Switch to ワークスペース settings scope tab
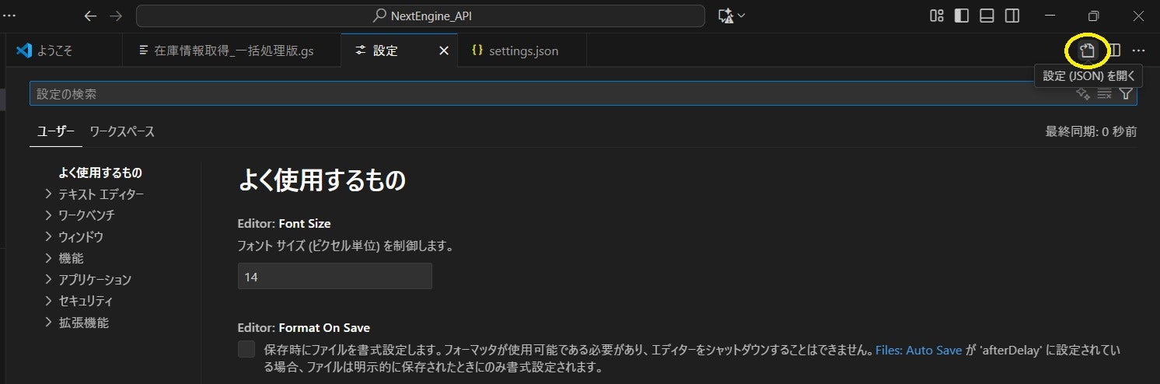1160x384 pixels. pos(122,131)
